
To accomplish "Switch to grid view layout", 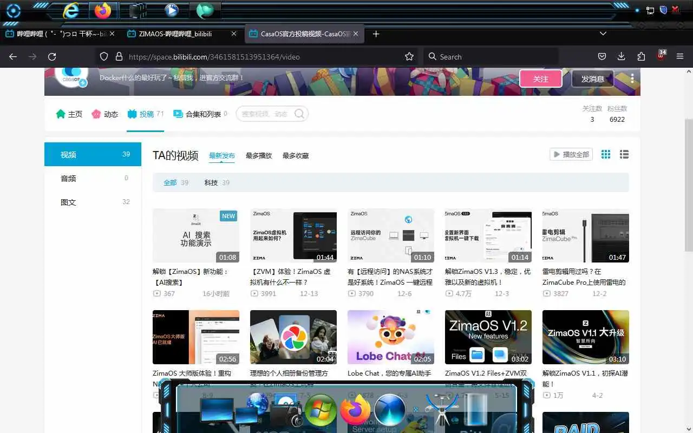I will 606,154.
